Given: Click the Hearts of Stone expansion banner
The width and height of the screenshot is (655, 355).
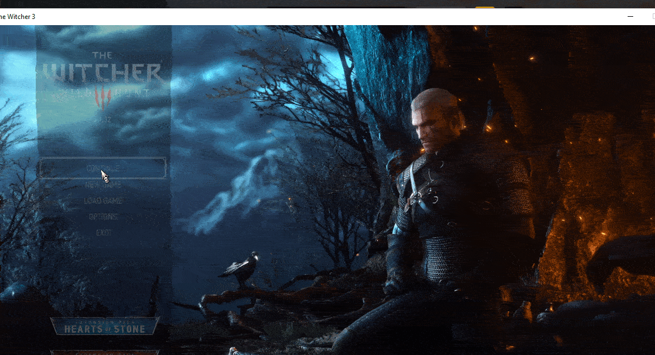Looking at the screenshot, I should pyautogui.click(x=105, y=326).
